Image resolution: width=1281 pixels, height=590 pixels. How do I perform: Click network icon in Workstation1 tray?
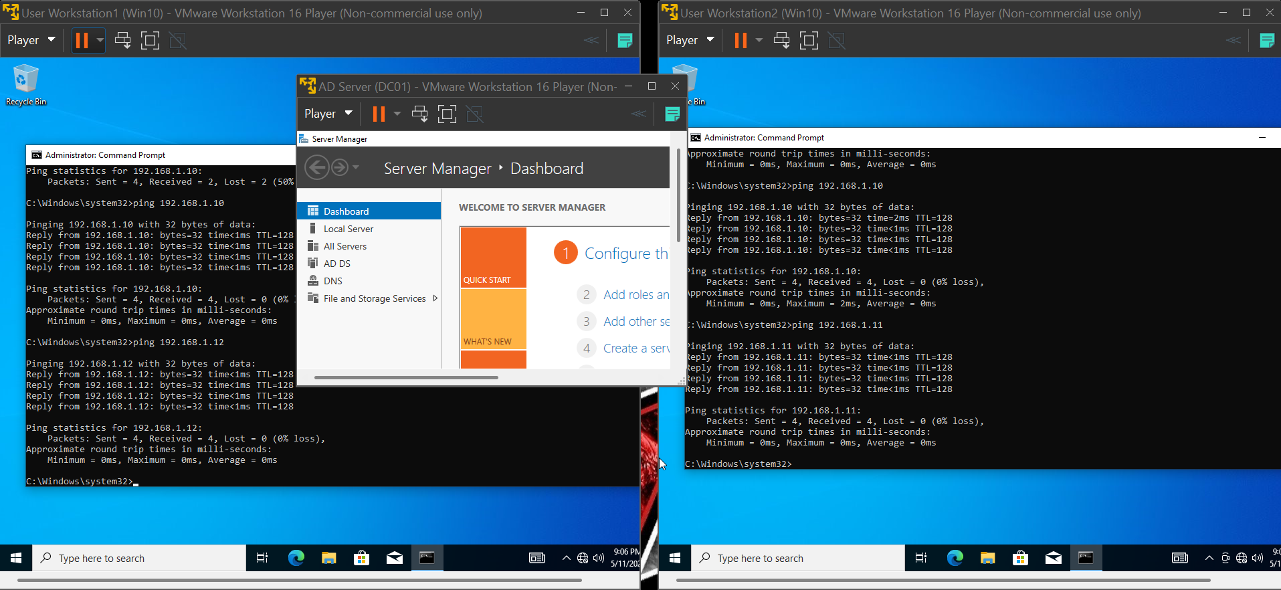coord(583,558)
